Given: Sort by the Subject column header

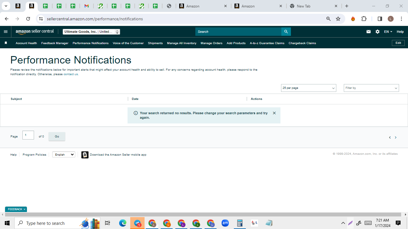Looking at the screenshot, I should 16,99.
